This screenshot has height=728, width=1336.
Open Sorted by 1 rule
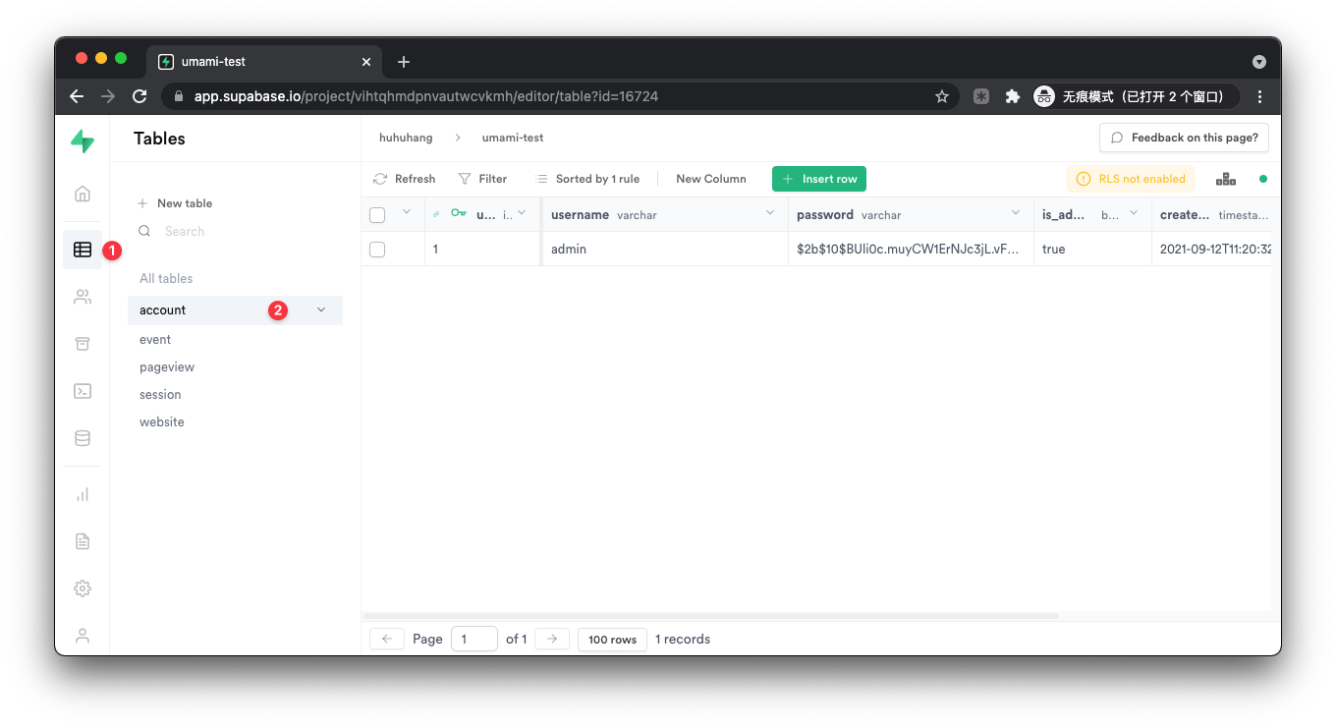coord(587,179)
